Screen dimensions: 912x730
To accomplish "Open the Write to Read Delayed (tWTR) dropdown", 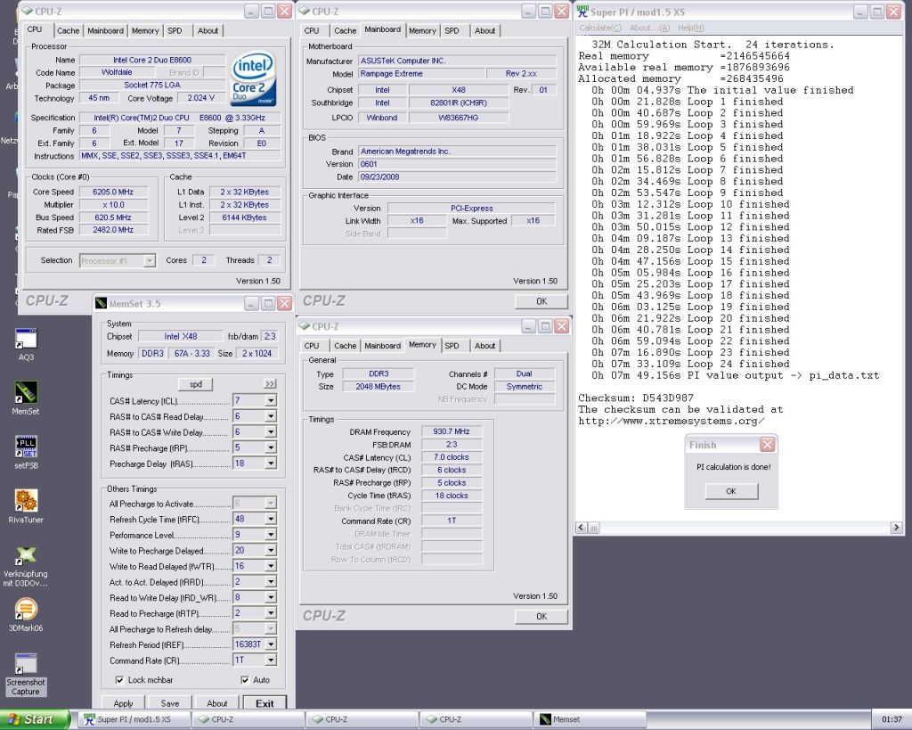I will tap(271, 566).
